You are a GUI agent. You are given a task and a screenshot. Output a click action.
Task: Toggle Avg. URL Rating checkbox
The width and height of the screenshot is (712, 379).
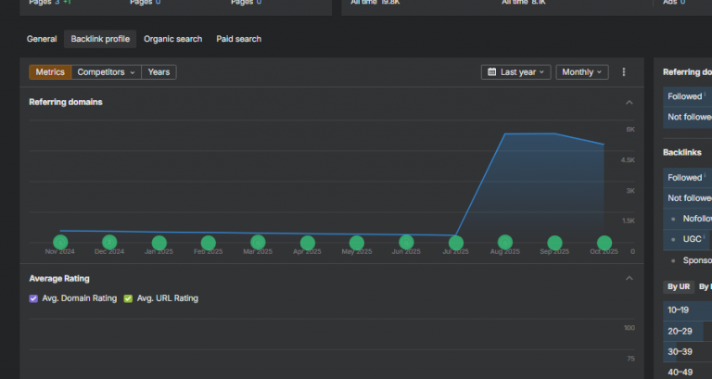128,298
